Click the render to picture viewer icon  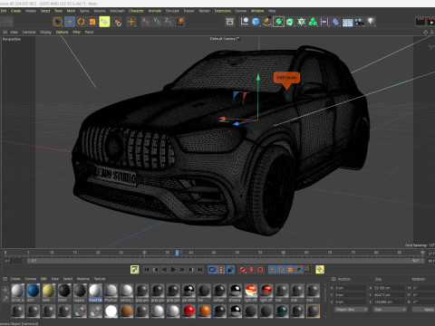coord(431,22)
